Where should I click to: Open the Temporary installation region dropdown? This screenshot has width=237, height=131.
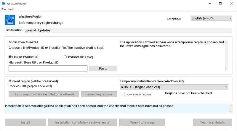[x=174, y=87]
